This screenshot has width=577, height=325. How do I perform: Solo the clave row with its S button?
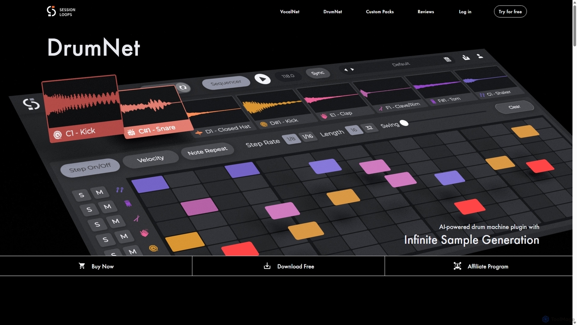pos(97,224)
